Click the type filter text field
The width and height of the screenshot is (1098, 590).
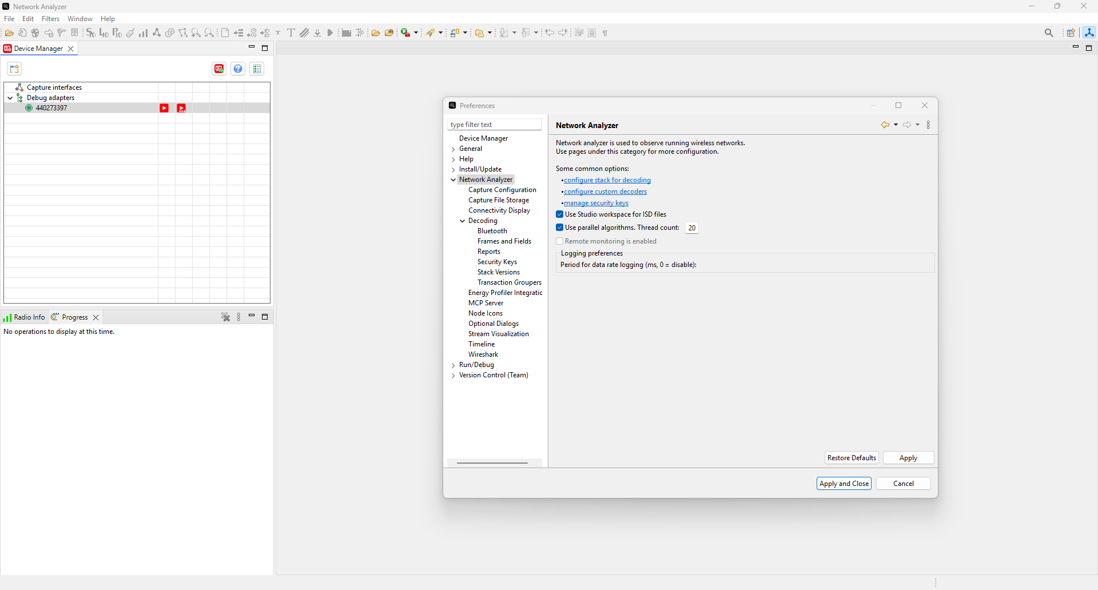tap(495, 125)
